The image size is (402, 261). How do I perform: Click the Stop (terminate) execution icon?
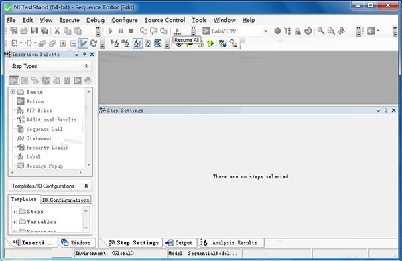131,31
